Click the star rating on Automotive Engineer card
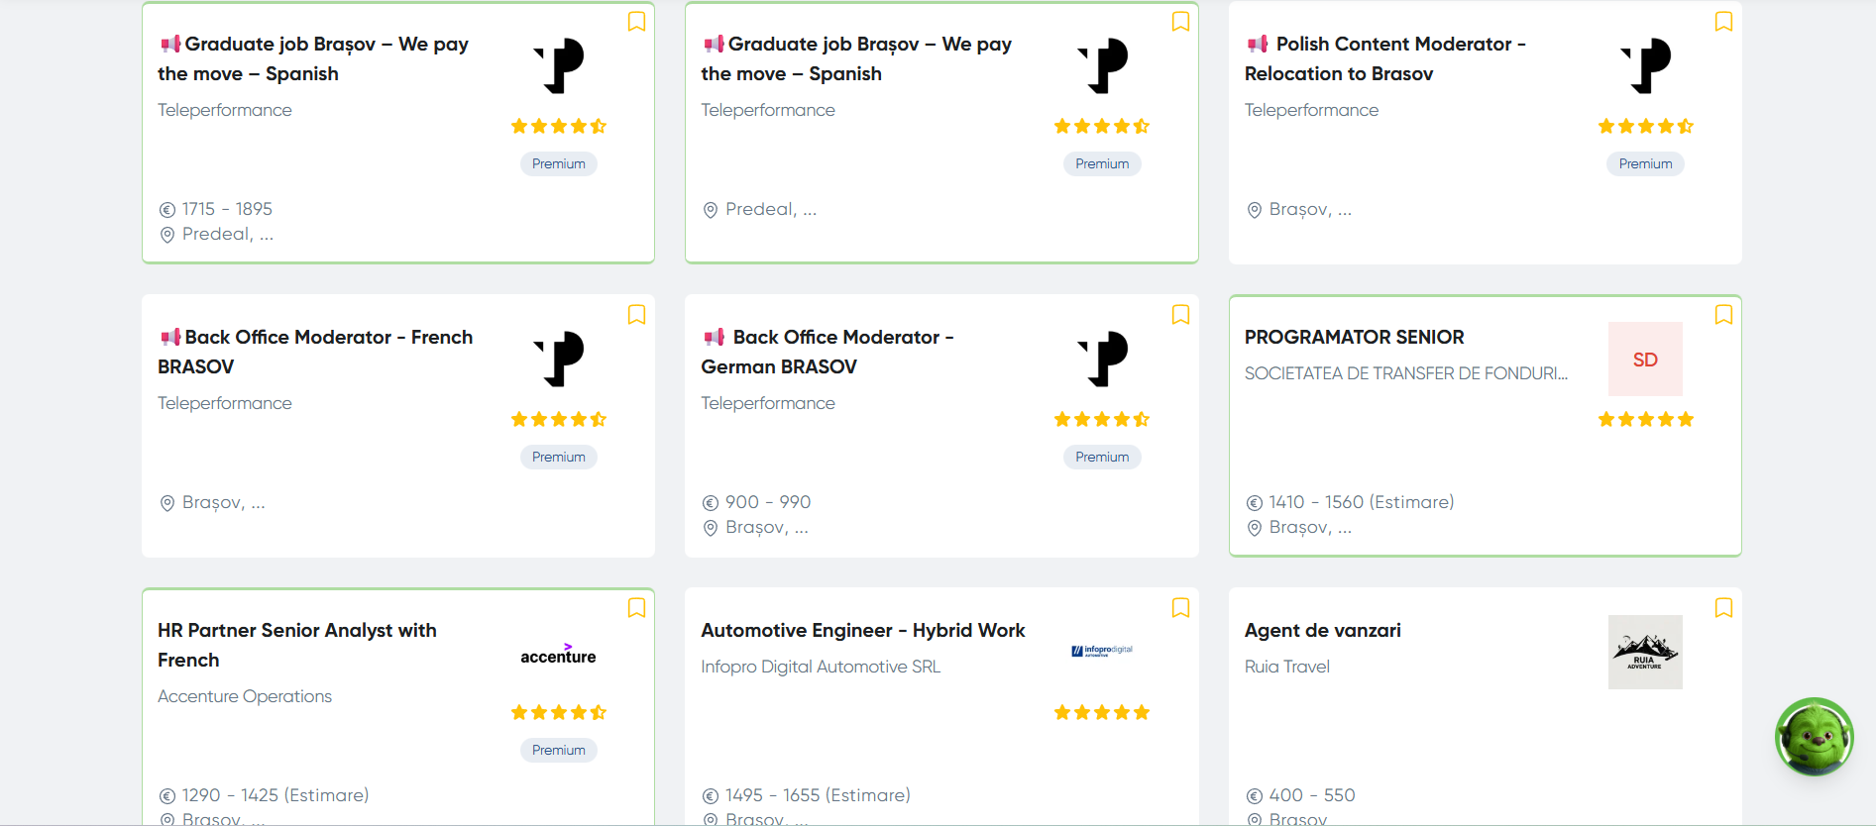Image resolution: width=1876 pixels, height=826 pixels. tap(1102, 712)
